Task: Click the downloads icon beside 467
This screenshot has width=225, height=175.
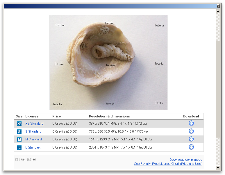Action: (34, 160)
